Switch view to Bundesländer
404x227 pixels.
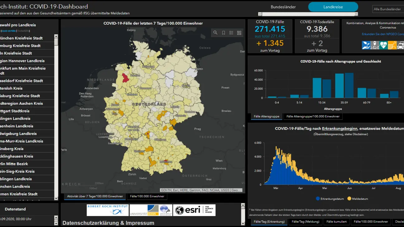pyautogui.click(x=283, y=7)
